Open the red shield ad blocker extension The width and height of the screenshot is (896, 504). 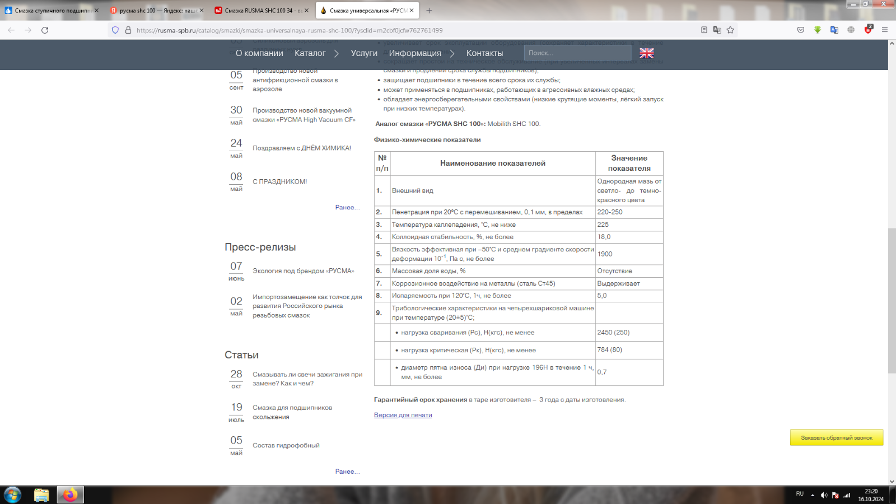(x=868, y=30)
